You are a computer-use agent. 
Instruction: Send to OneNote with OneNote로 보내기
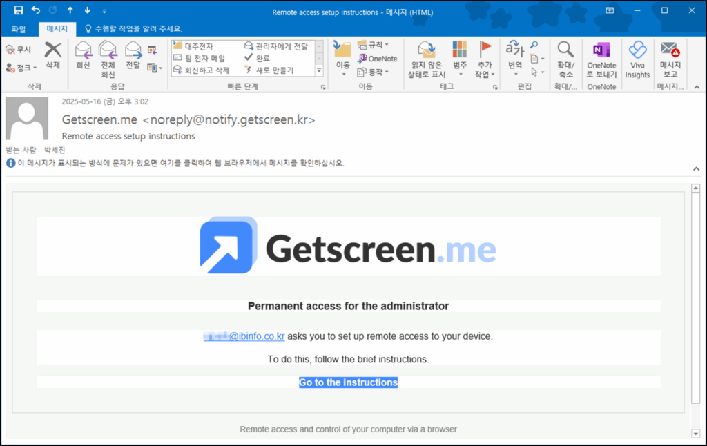coord(601,59)
